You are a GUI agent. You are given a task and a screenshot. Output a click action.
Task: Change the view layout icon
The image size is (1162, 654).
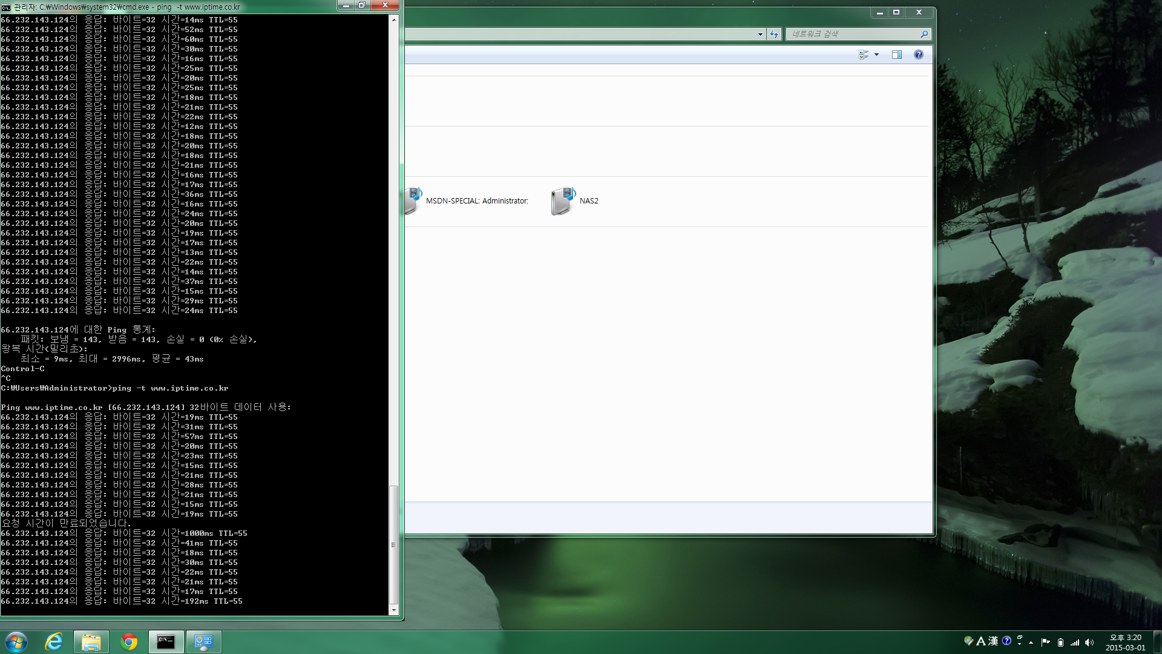coord(864,54)
